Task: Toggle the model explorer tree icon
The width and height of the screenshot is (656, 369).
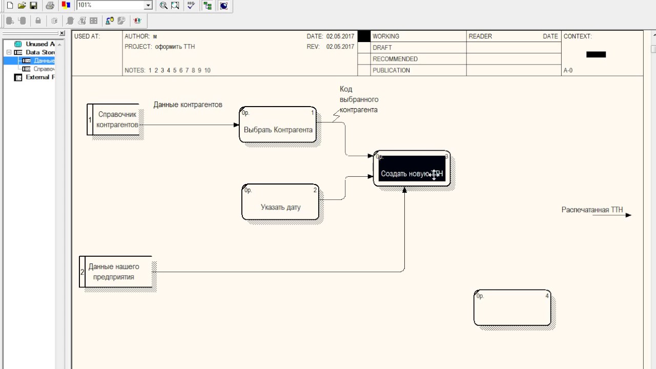Action: (x=208, y=5)
